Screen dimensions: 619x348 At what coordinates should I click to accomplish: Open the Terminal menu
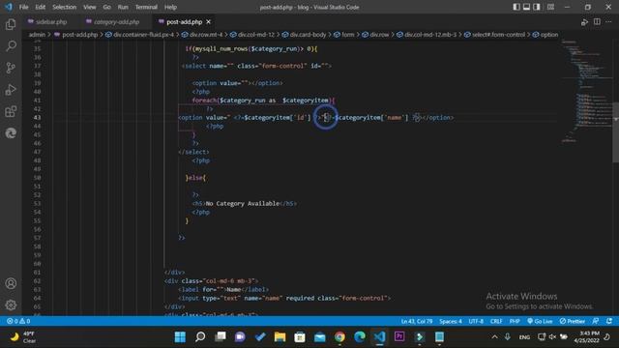[146, 7]
